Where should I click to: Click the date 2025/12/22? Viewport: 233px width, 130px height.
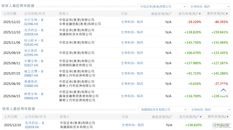point(12,22)
